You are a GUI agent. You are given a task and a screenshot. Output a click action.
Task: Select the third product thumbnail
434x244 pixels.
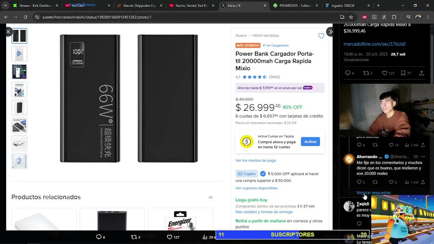coord(19,72)
